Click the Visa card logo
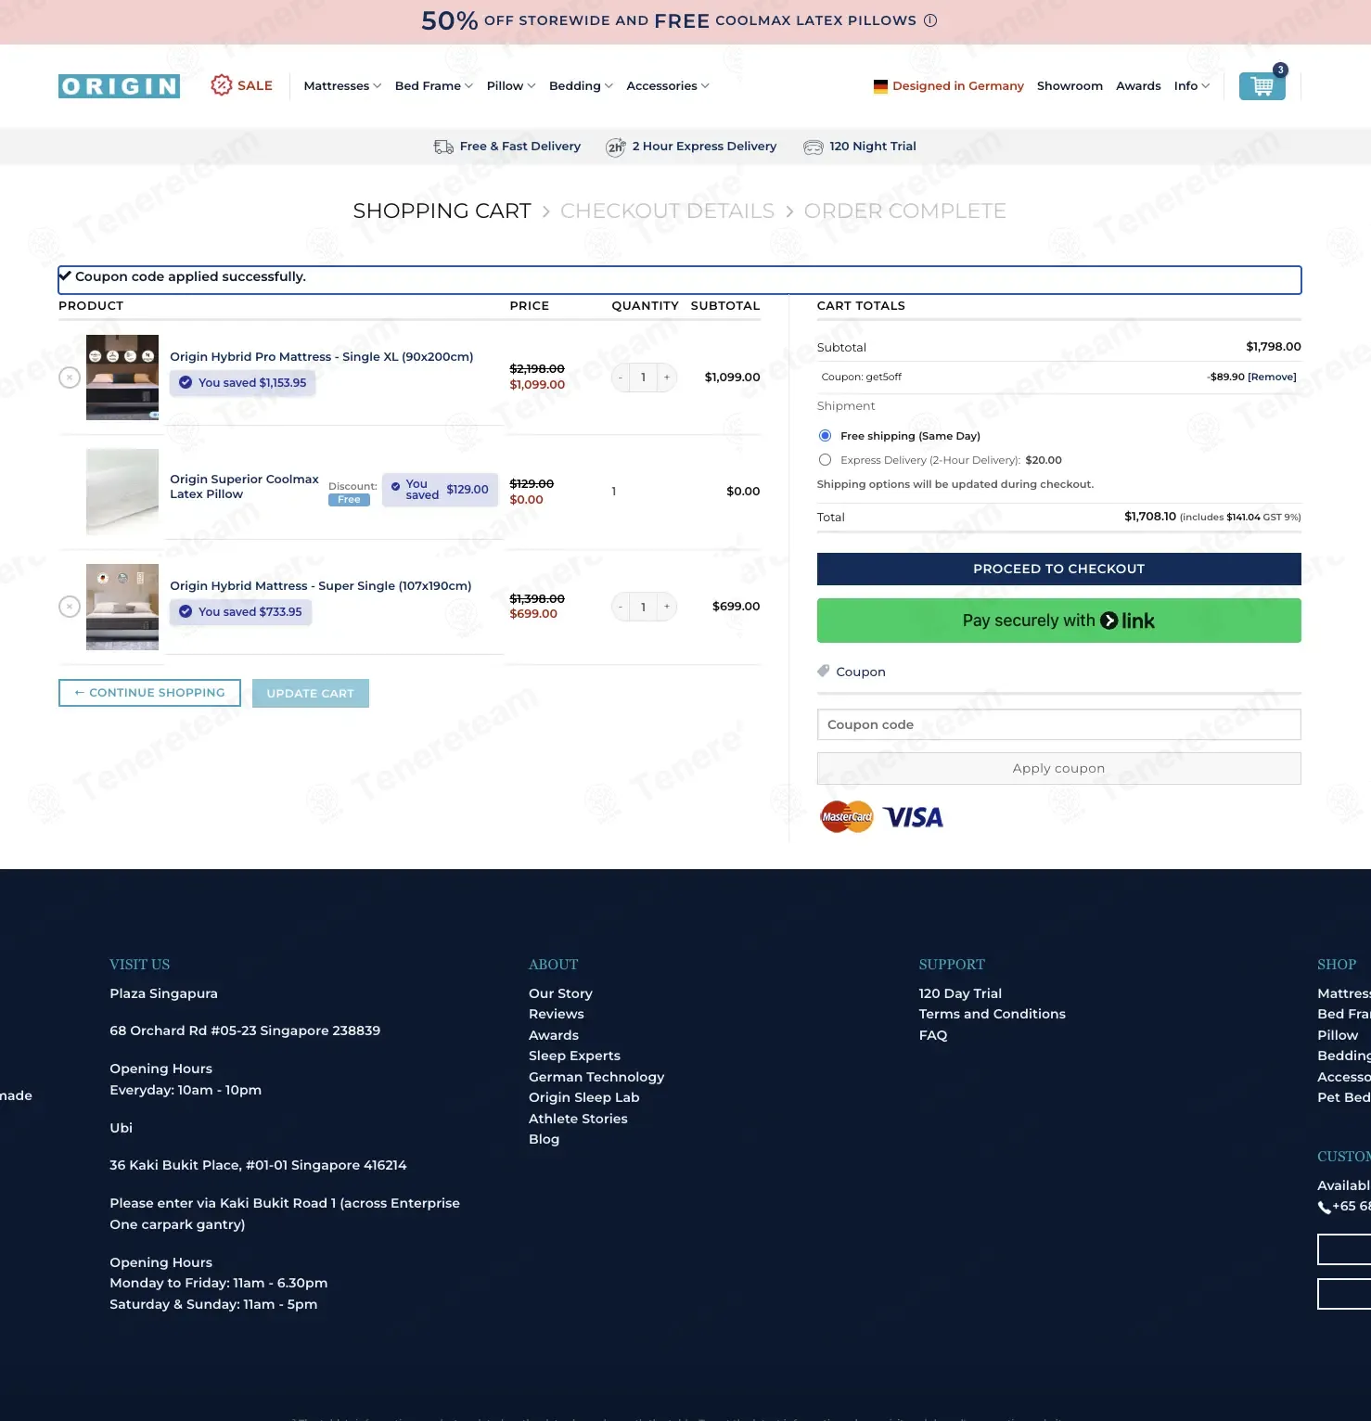1371x1421 pixels. pos(913,817)
